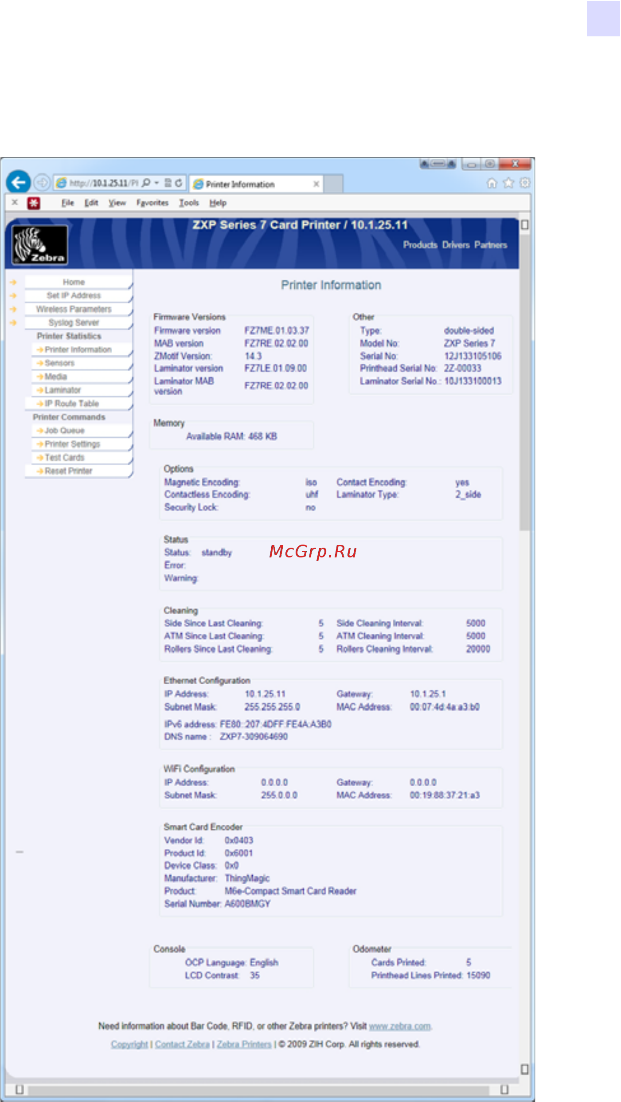
Task: Click the arrow icon beside Home
Action: point(13,282)
